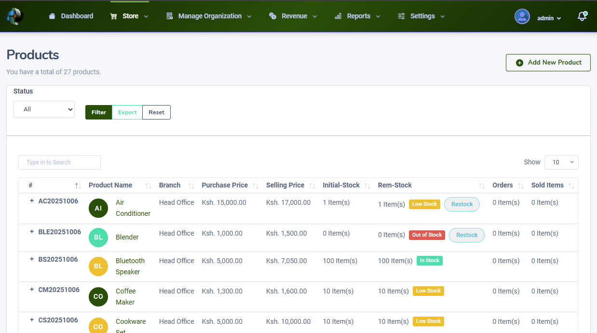This screenshot has width=597, height=333.
Task: Sort table by Selling Price column
Action: coord(312,186)
